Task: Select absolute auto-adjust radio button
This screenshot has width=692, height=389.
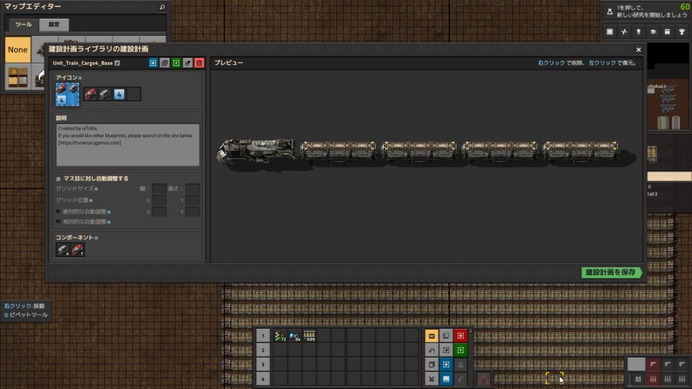Action: (x=58, y=211)
